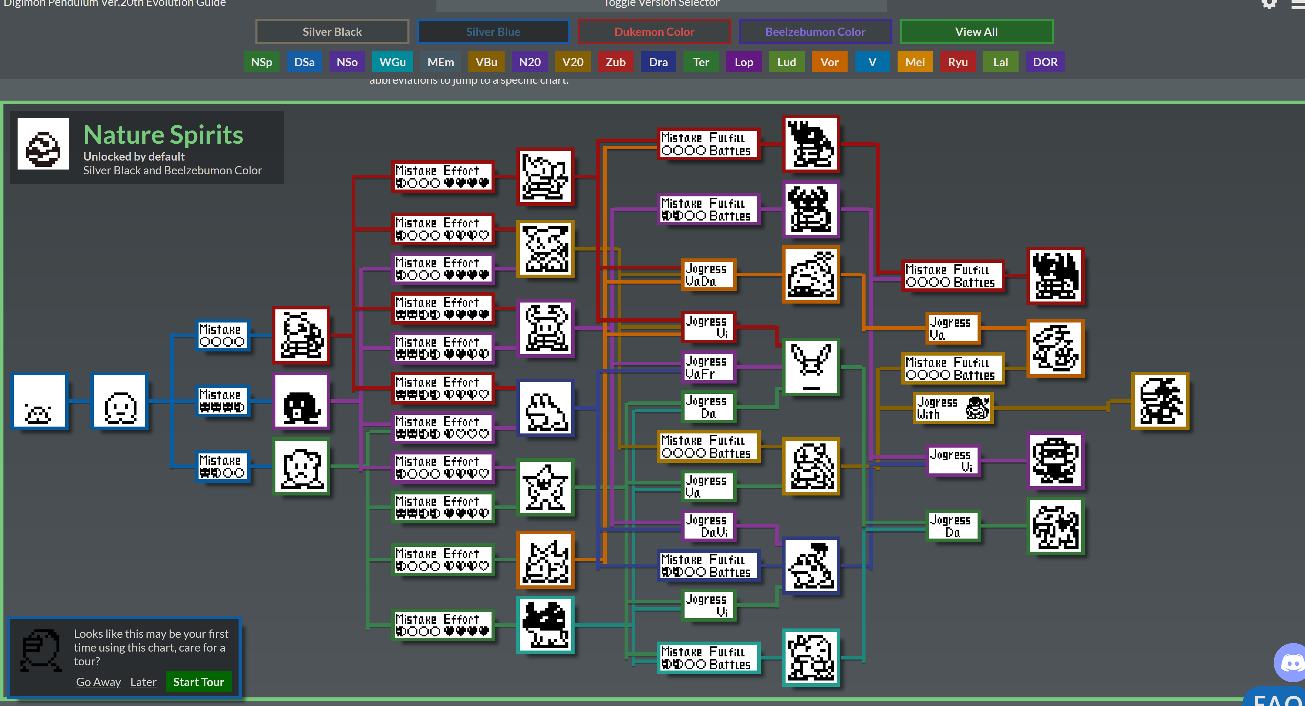Image resolution: width=1305 pixels, height=706 pixels.
Task: Select the top red-bordered champion sprite
Action: pos(546,177)
